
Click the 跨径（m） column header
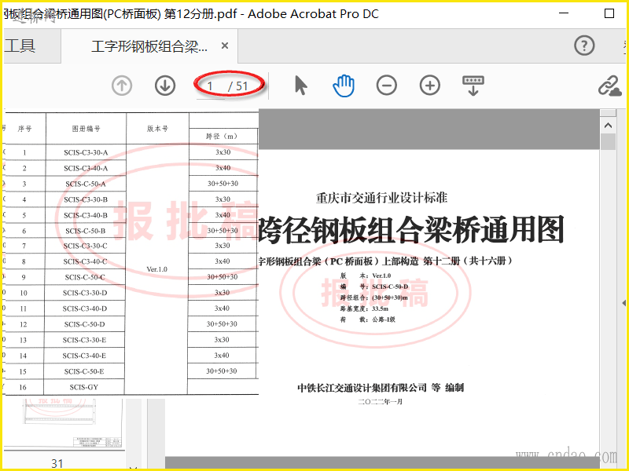click(x=222, y=136)
